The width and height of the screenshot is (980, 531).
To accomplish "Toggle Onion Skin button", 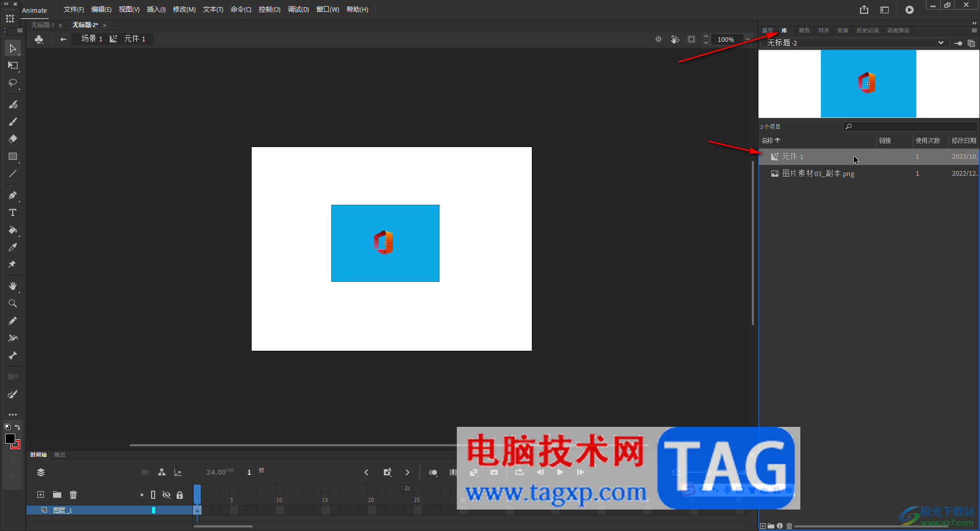I will pyautogui.click(x=433, y=472).
